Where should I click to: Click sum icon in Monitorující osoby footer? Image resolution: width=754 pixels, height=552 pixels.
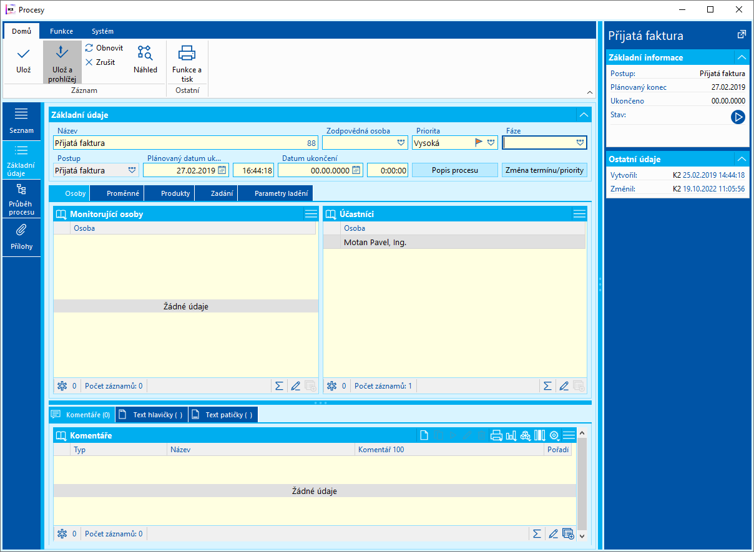(x=280, y=386)
